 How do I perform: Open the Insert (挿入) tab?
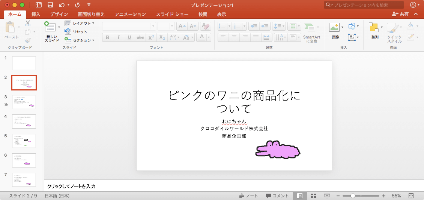coord(36,15)
